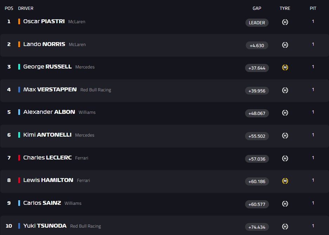Select the PIT column header
The width and height of the screenshot is (329, 235).
pos(313,8)
